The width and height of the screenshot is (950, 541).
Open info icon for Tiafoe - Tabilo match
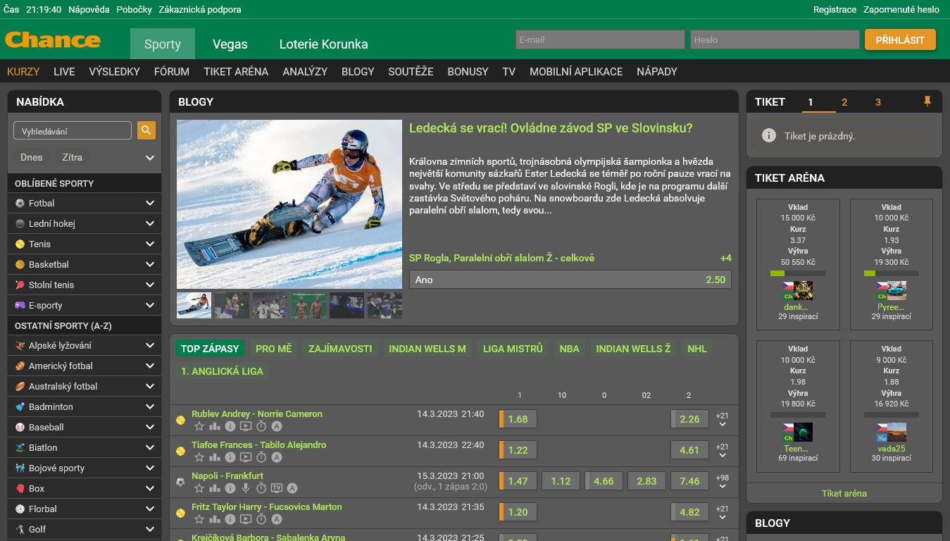pyautogui.click(x=230, y=457)
